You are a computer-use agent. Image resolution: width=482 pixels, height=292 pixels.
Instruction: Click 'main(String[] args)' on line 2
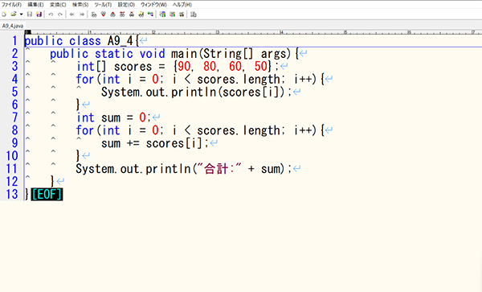[231, 54]
